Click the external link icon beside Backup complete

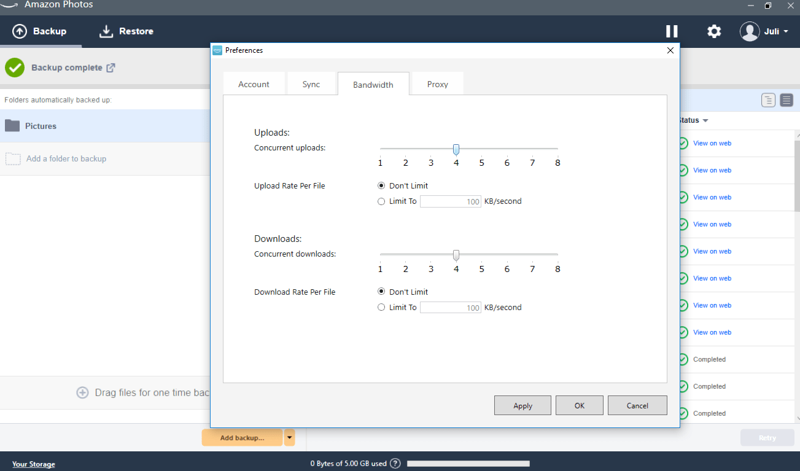click(111, 68)
